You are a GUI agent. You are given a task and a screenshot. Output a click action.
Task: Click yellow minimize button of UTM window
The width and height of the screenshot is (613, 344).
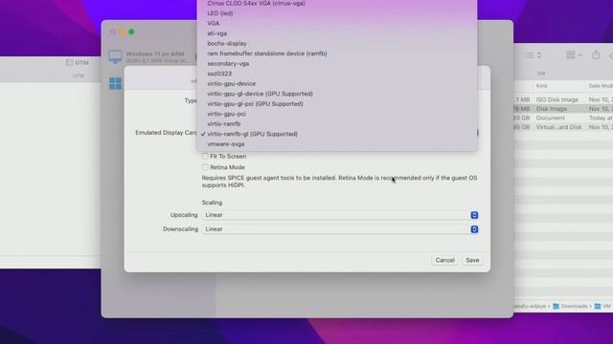(x=122, y=32)
